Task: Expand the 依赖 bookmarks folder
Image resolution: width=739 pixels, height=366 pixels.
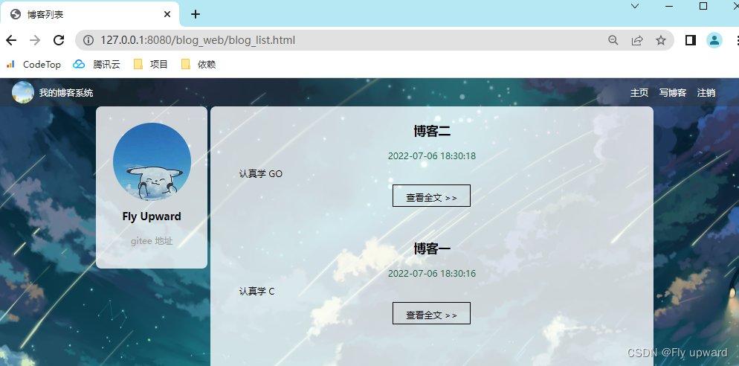Action: pyautogui.click(x=199, y=65)
